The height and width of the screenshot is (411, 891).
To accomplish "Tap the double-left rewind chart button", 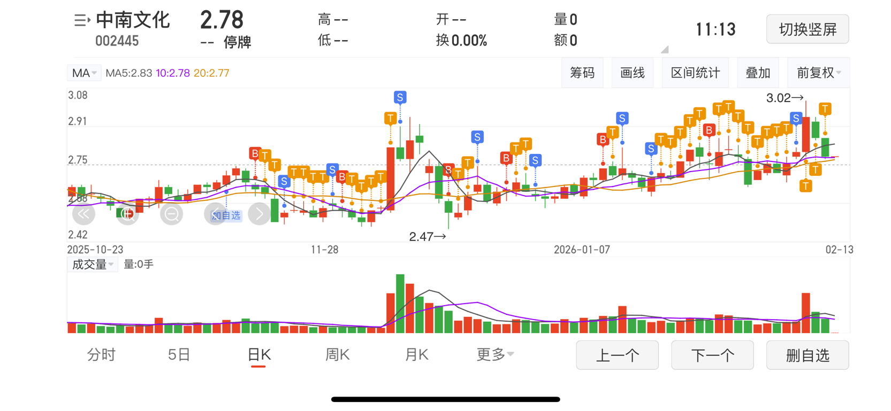I will click(83, 214).
